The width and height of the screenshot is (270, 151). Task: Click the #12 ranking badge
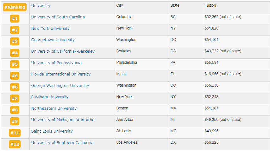click(x=15, y=144)
